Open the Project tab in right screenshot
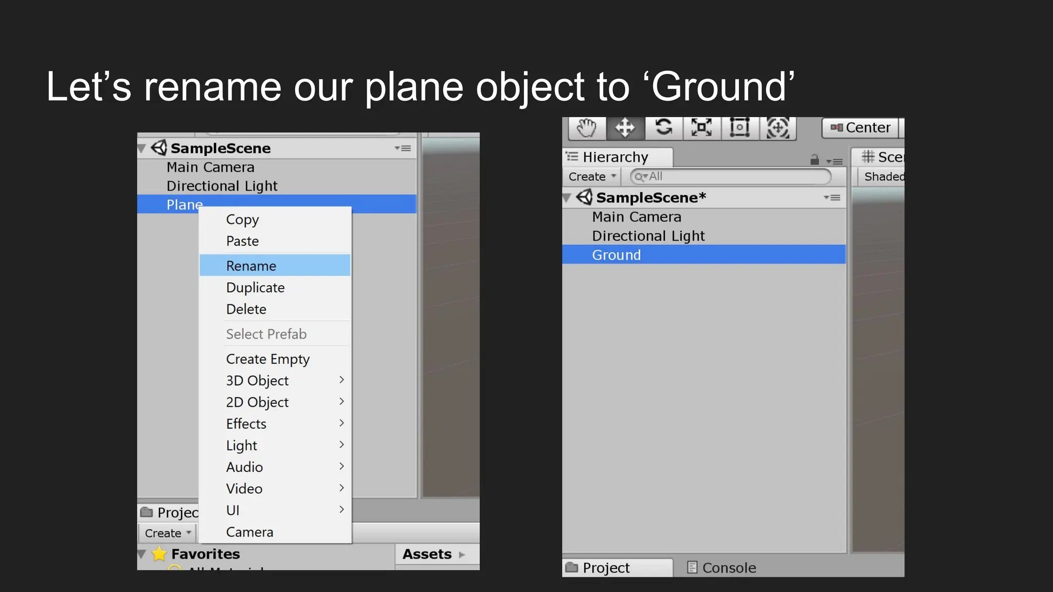The width and height of the screenshot is (1053, 592). (x=617, y=567)
